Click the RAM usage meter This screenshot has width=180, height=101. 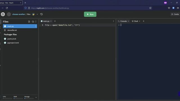[x=18, y=97]
